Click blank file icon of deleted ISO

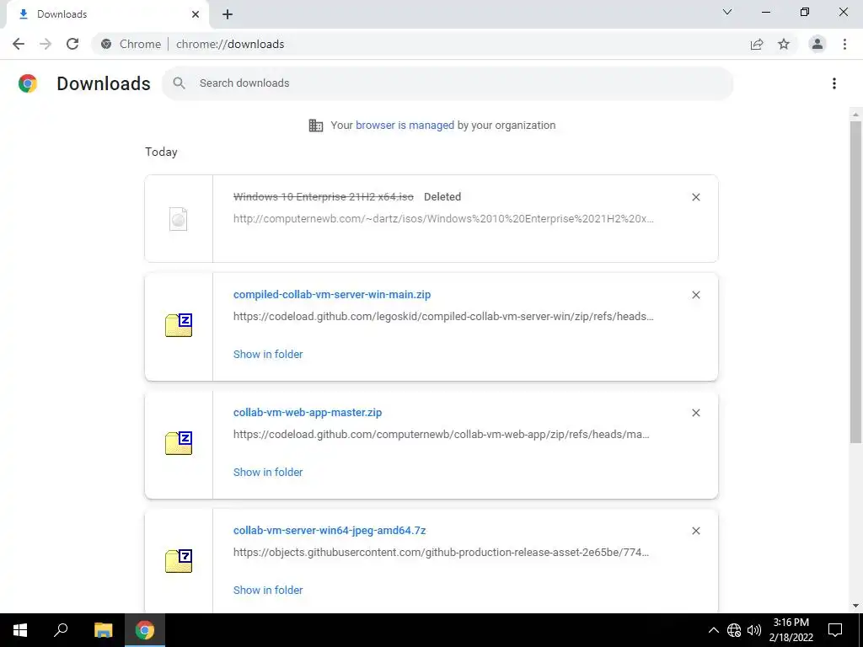(179, 219)
